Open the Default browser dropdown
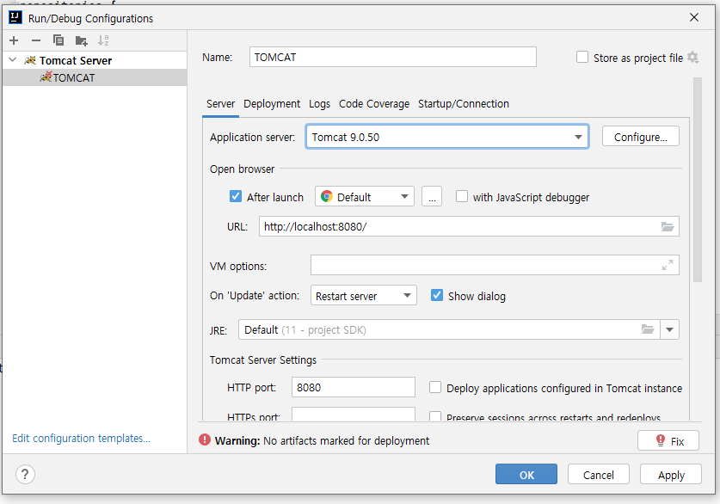The height and width of the screenshot is (504, 720). point(365,196)
